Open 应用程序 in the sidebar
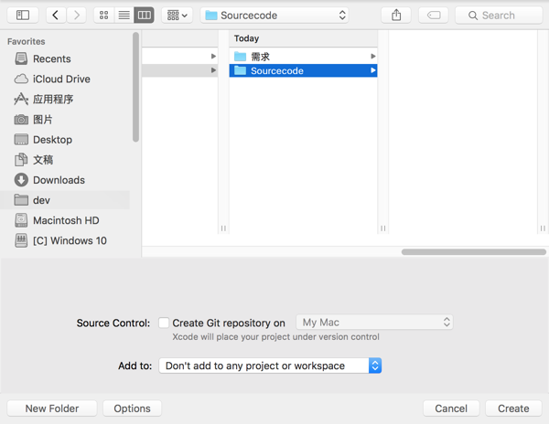Image resolution: width=549 pixels, height=424 pixels. pyautogui.click(x=44, y=100)
